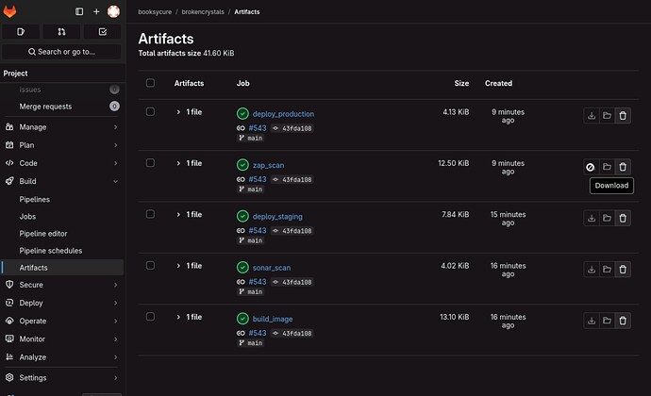Expand the deploy_production 1 file row
The height and width of the screenshot is (396, 651).
coord(178,111)
